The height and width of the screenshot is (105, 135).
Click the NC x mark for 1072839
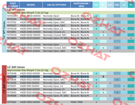tap(103, 77)
